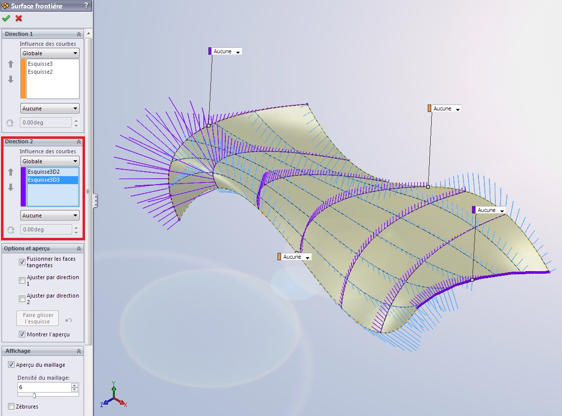The width and height of the screenshot is (562, 416).
Task: Open Direction 2 Aucune tangency dropdown
Action: 50,215
